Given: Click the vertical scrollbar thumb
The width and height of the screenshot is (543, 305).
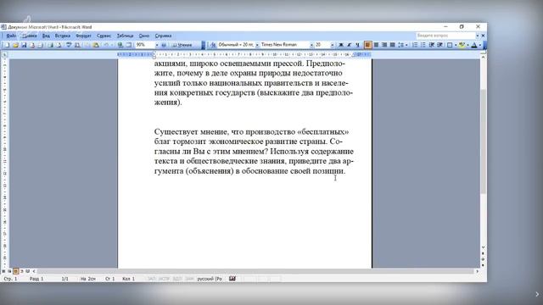Looking at the screenshot, I should tap(483, 141).
